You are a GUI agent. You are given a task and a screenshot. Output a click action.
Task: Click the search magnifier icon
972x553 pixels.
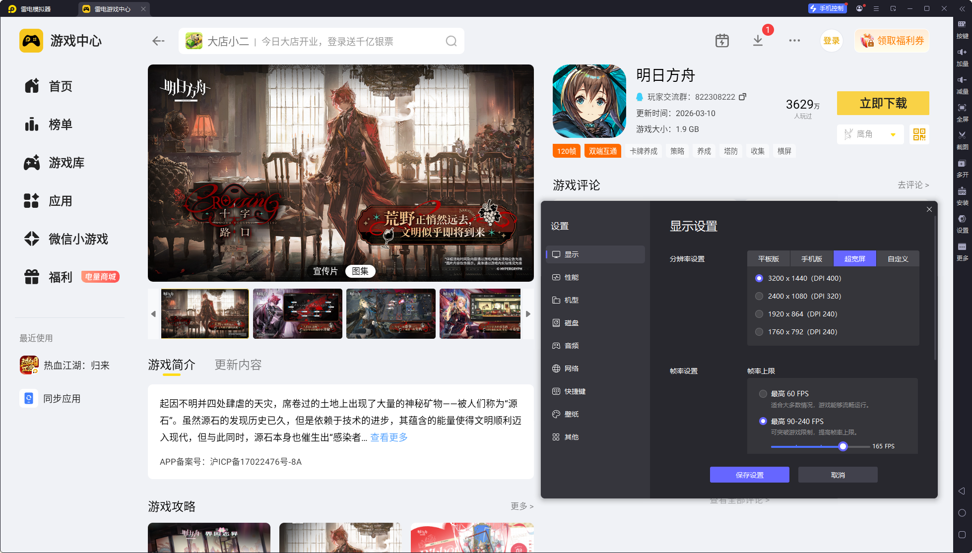pos(451,41)
